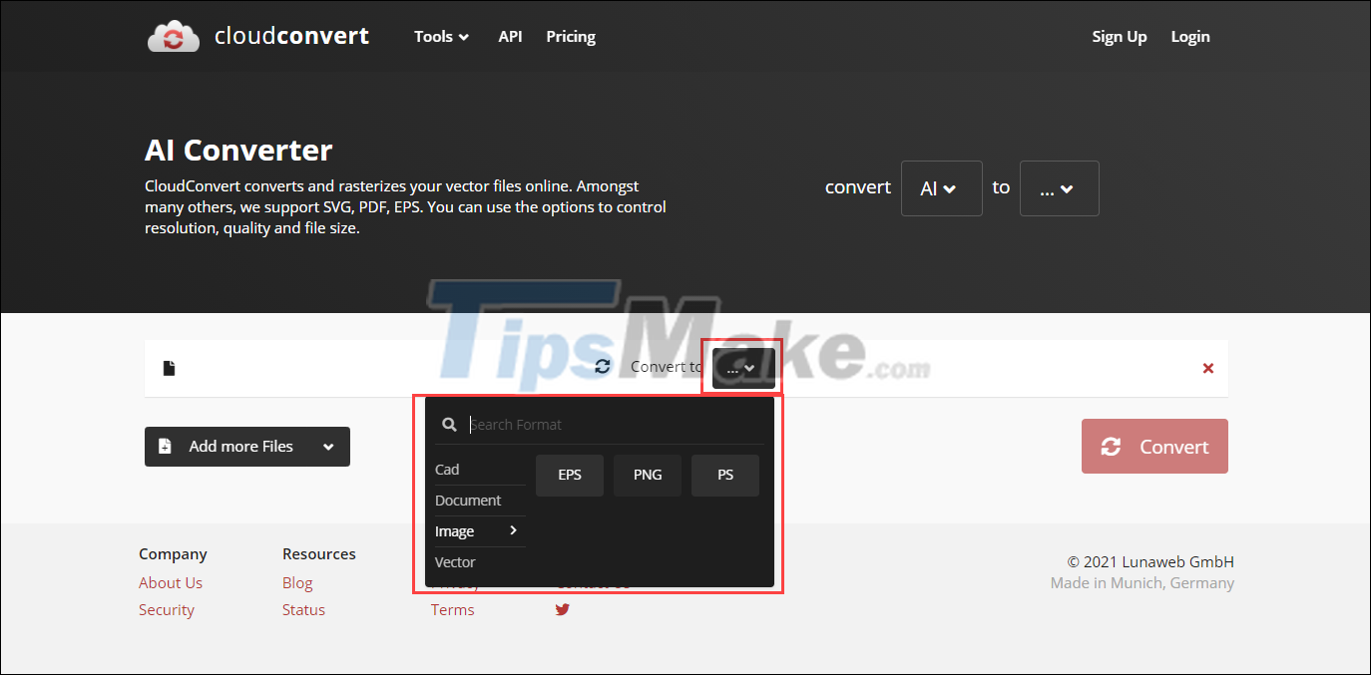Click the file document icon in the upload row

(x=169, y=367)
